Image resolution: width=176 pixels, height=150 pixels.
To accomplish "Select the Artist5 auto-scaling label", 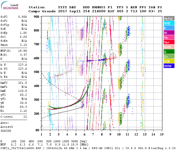I will point(7,127).
